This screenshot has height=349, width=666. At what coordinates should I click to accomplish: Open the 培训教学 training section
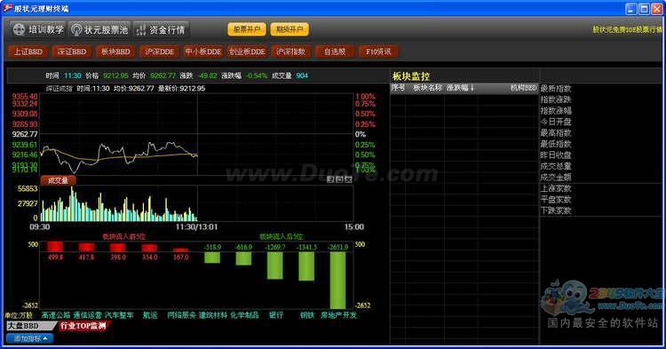38,29
